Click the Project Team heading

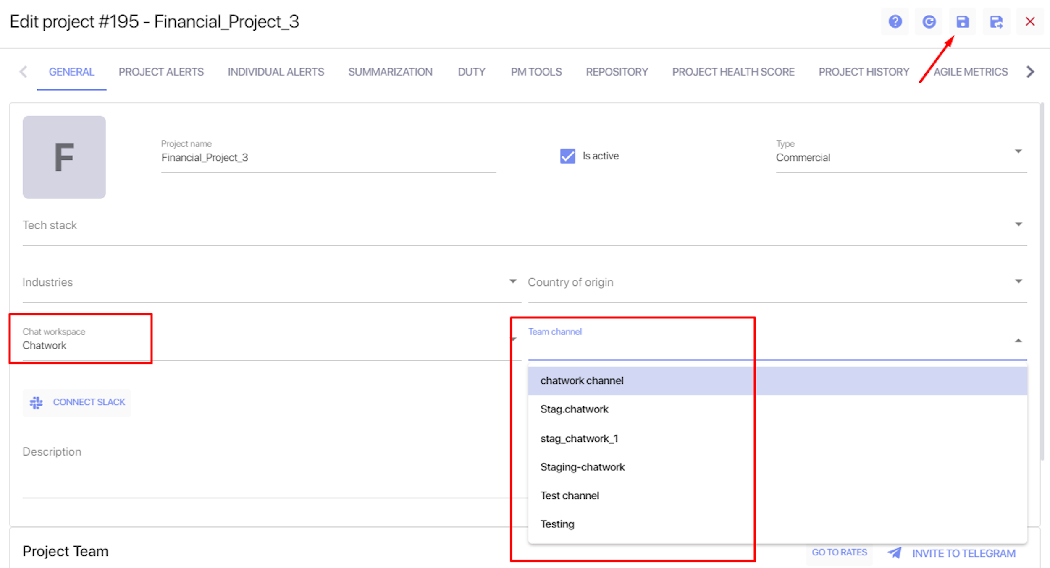66,551
